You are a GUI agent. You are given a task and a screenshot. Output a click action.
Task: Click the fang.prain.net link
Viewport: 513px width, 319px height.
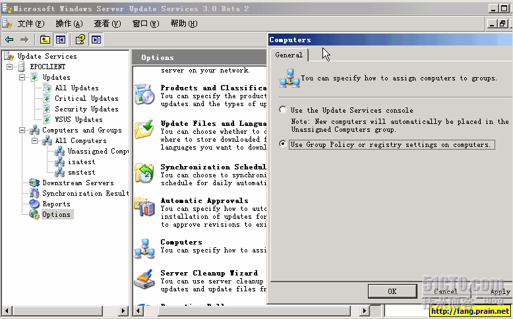(x=470, y=311)
